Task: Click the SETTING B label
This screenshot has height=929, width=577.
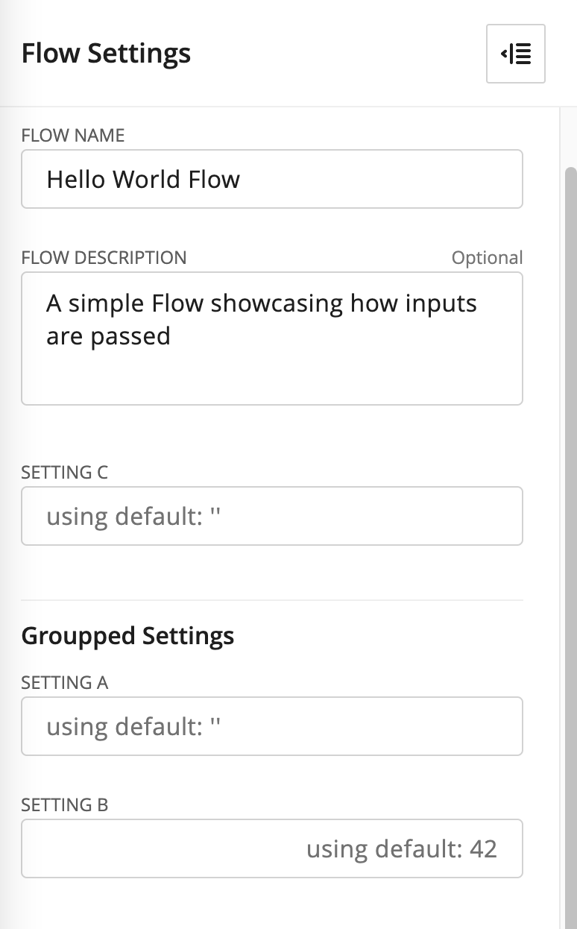Action: [65, 805]
